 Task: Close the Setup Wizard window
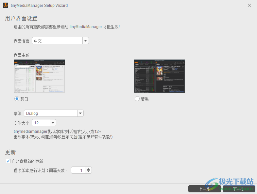click(249, 5)
